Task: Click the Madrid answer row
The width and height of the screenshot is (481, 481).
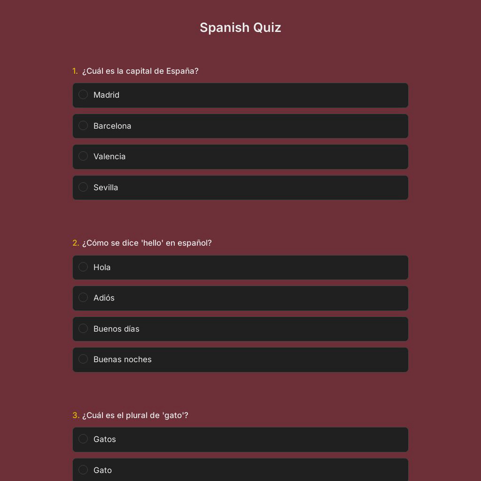Action: pyautogui.click(x=240, y=95)
